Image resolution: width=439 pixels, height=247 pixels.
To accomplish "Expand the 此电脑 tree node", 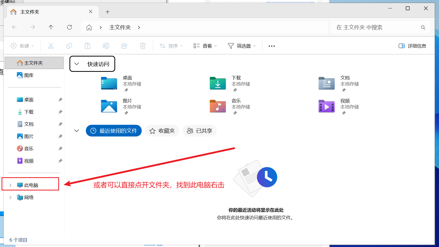I will coord(10,185).
